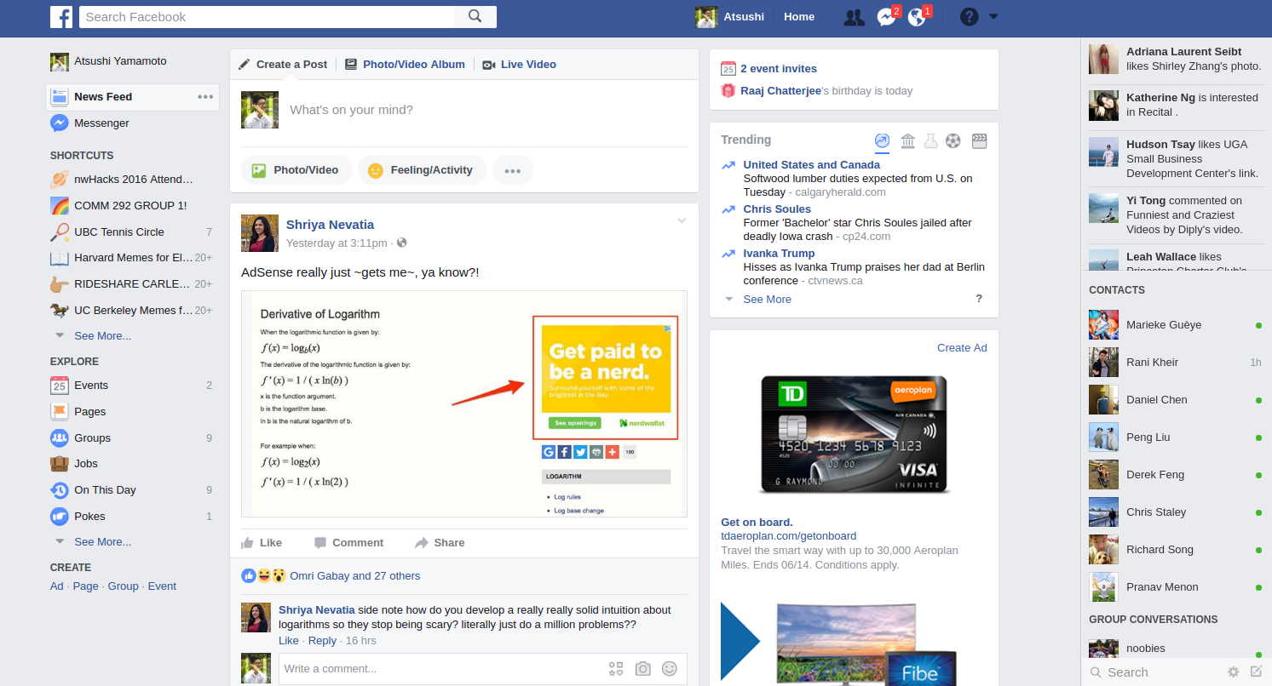
Task: Expand See More in Trending
Action: (x=767, y=300)
